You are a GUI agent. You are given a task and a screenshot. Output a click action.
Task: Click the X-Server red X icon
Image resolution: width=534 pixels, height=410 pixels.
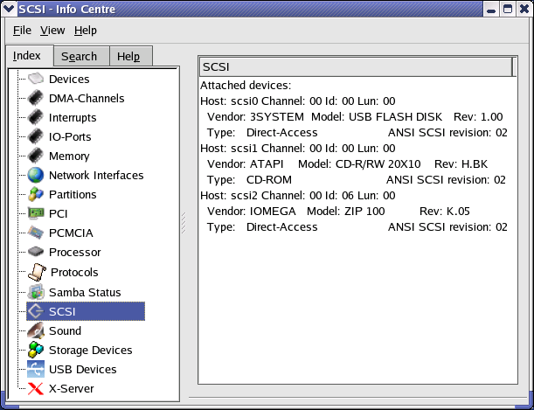(36, 388)
